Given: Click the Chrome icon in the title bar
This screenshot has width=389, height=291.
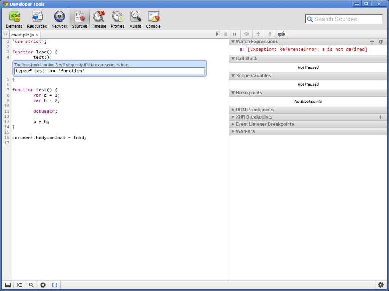Looking at the screenshot, I should (x=5, y=4).
